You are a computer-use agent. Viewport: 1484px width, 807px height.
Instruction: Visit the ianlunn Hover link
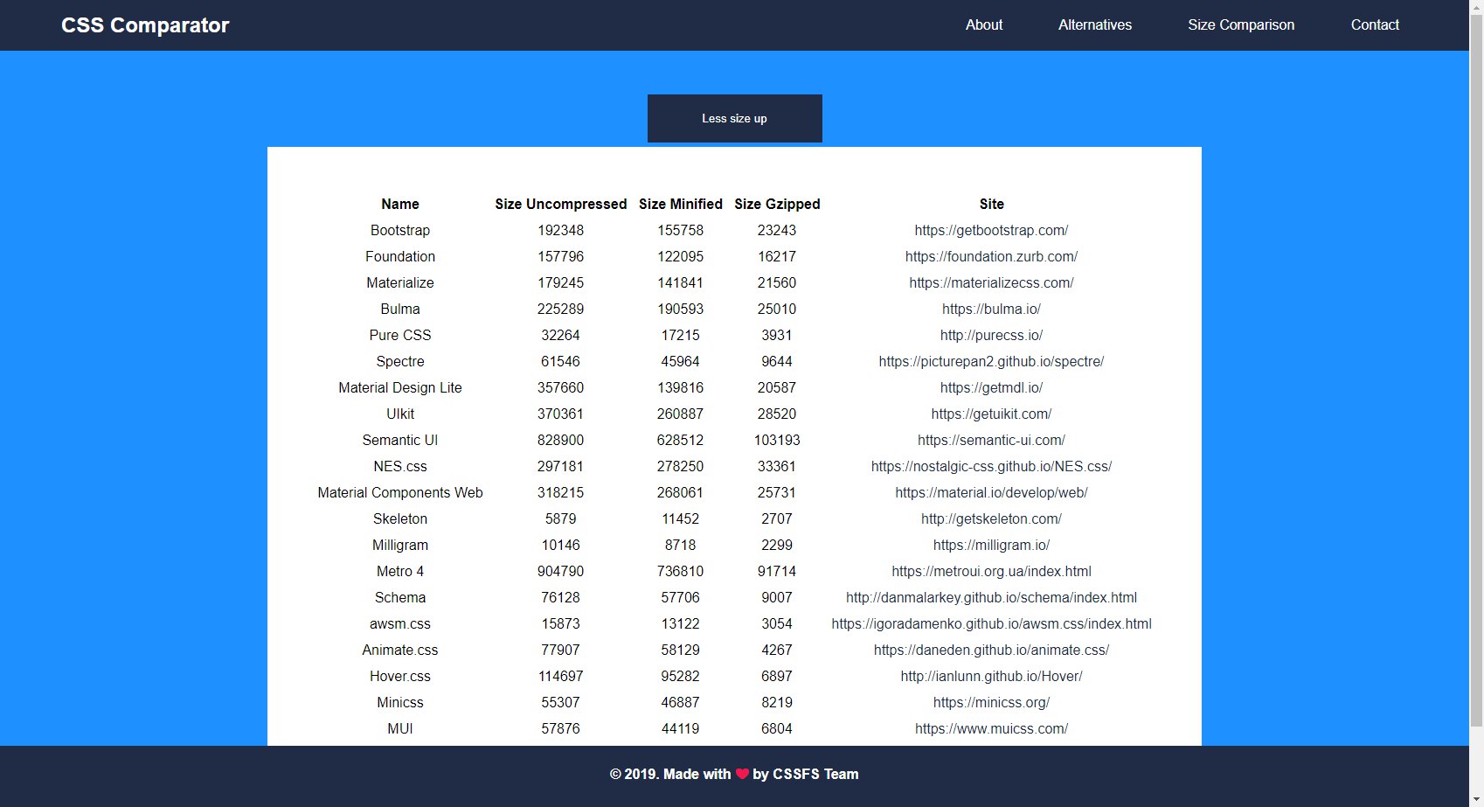coord(991,676)
